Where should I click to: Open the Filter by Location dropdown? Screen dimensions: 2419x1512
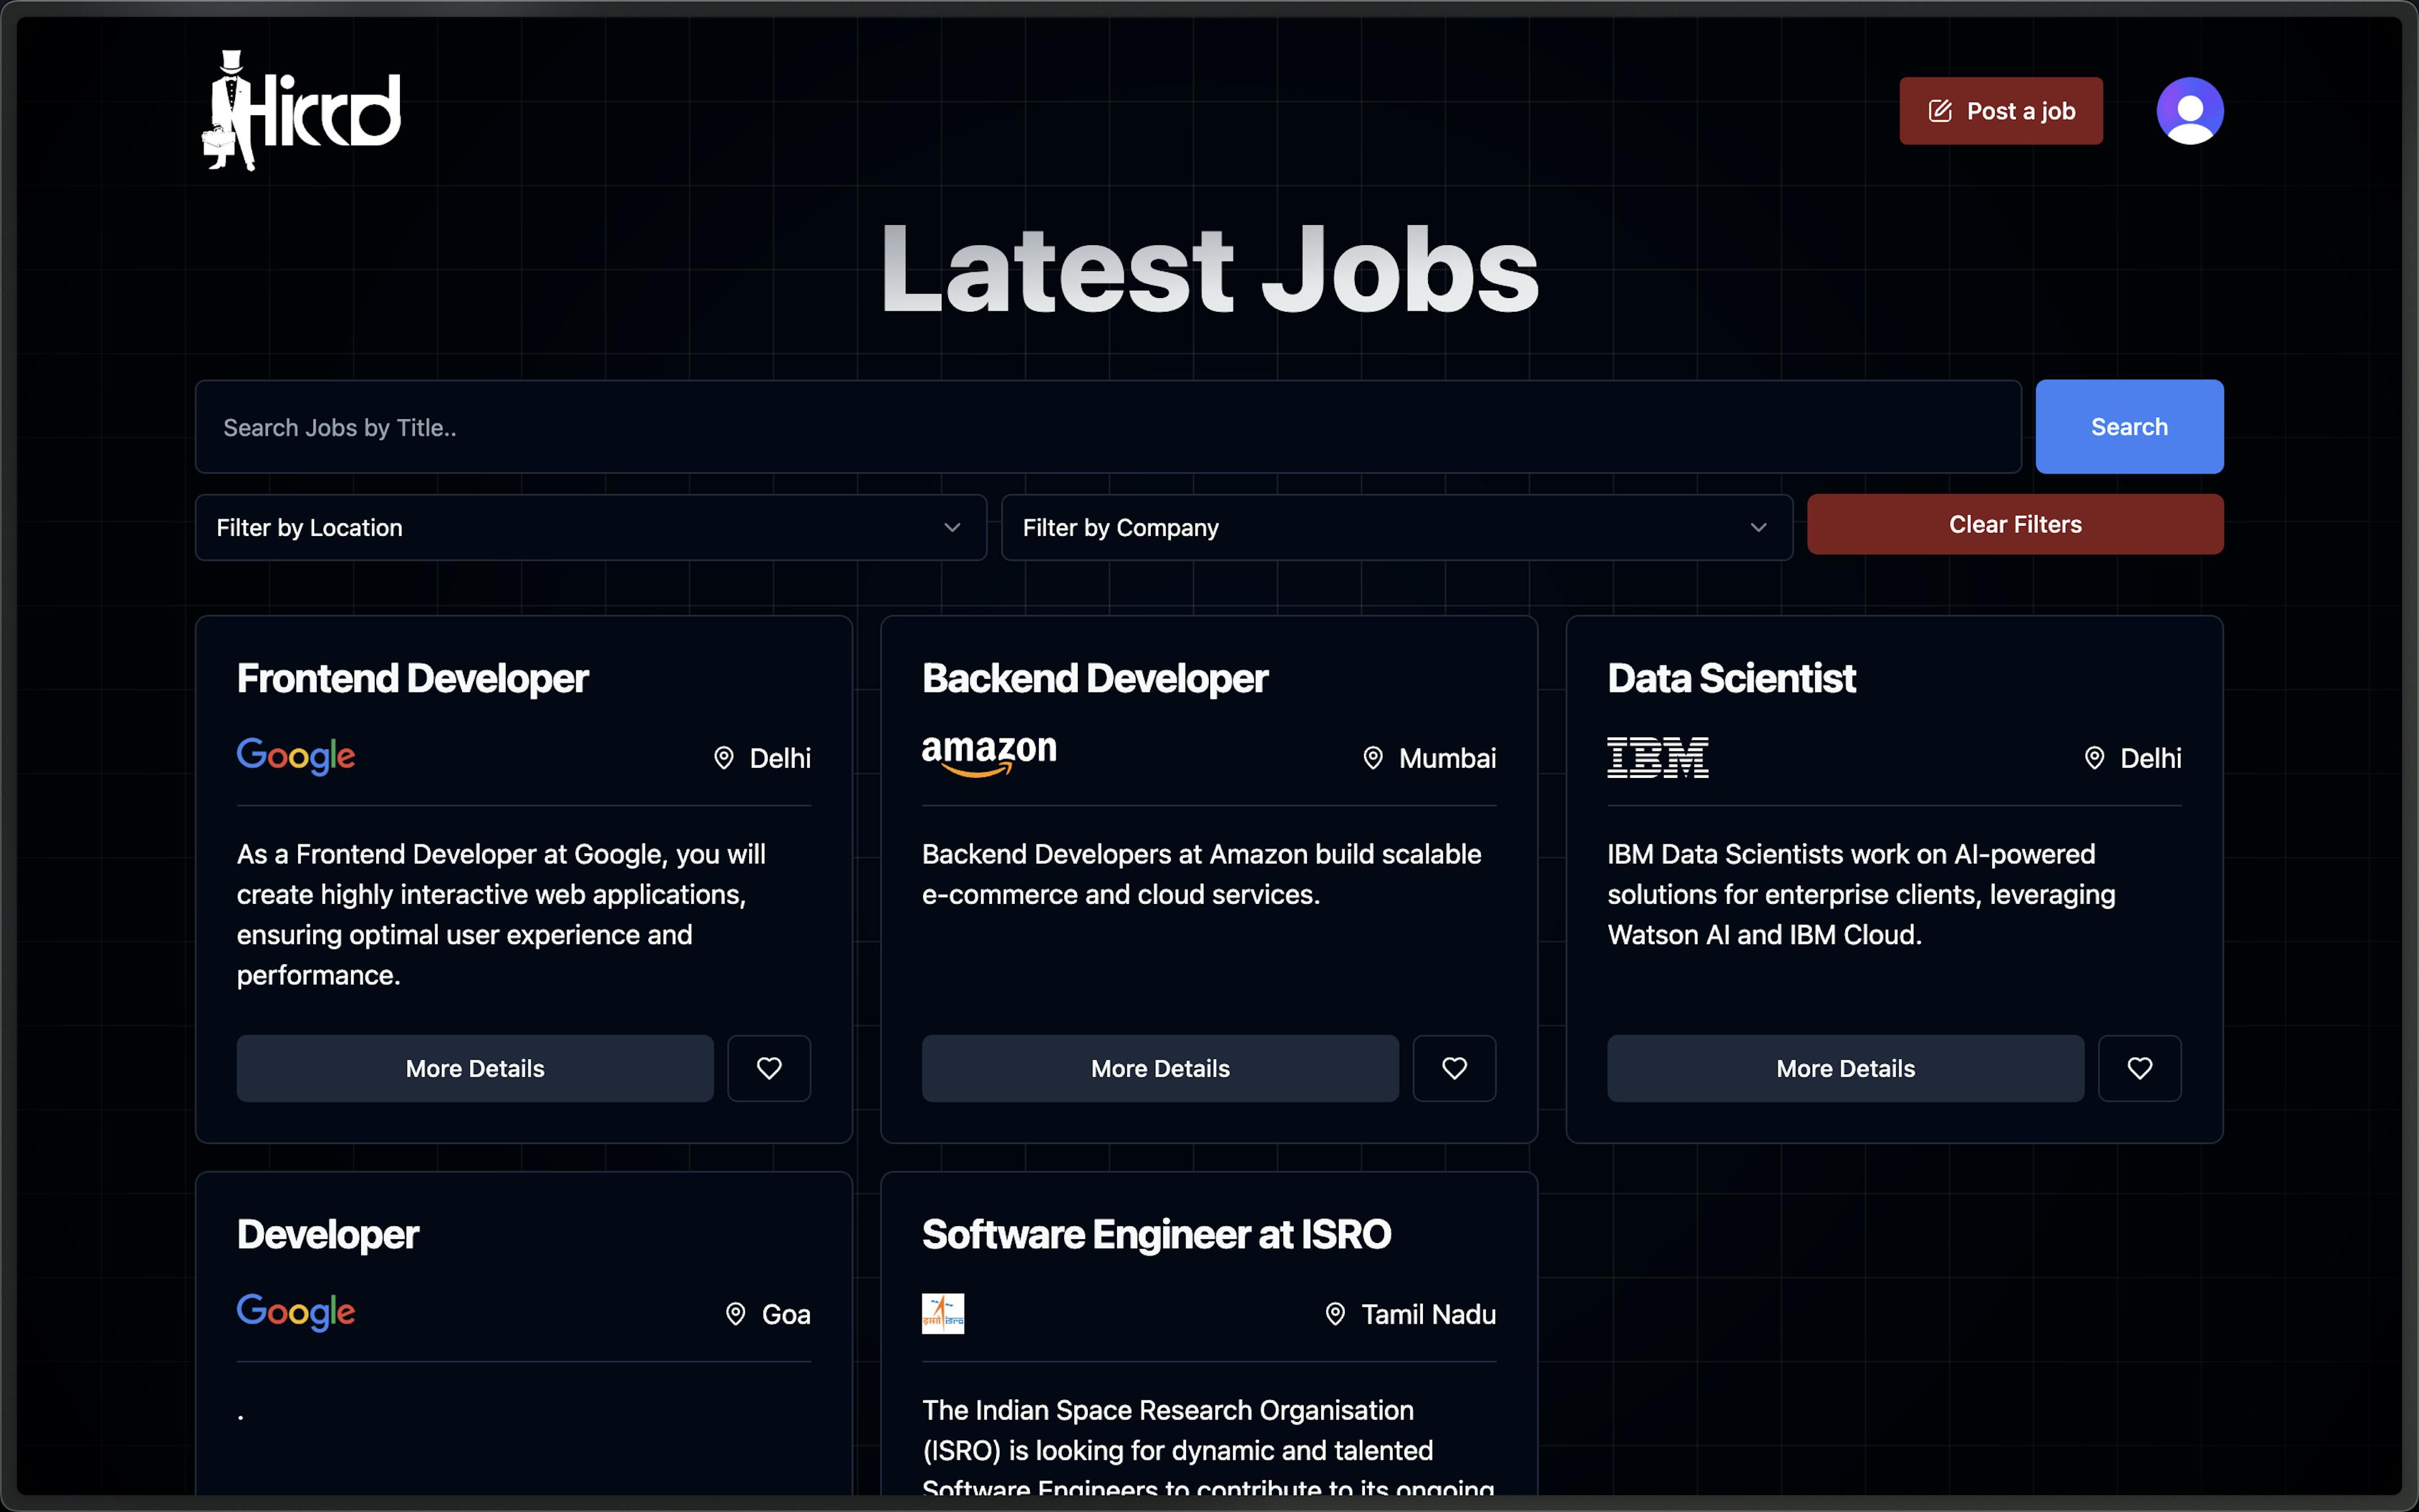[591, 527]
